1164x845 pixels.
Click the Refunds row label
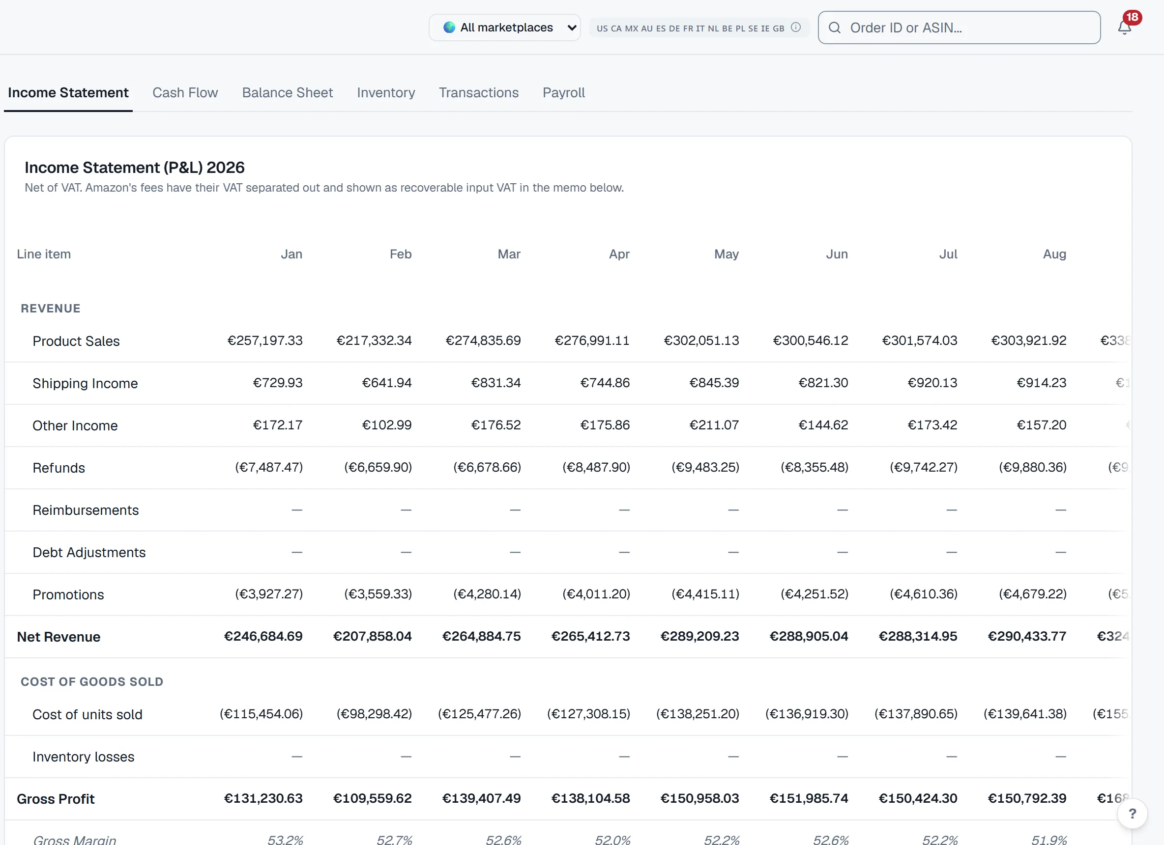pyautogui.click(x=58, y=468)
